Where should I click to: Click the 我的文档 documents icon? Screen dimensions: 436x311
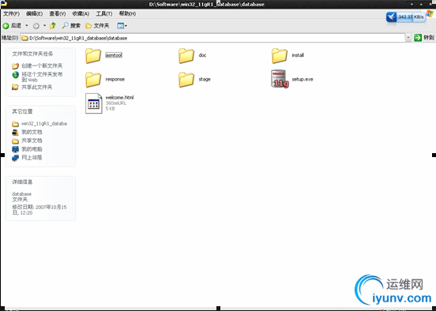pyautogui.click(x=15, y=133)
